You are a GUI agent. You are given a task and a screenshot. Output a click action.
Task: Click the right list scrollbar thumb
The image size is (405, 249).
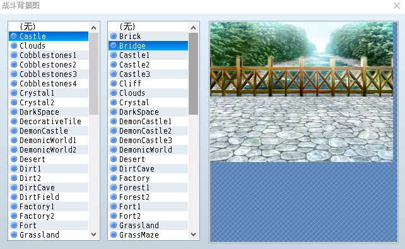pyautogui.click(x=194, y=74)
